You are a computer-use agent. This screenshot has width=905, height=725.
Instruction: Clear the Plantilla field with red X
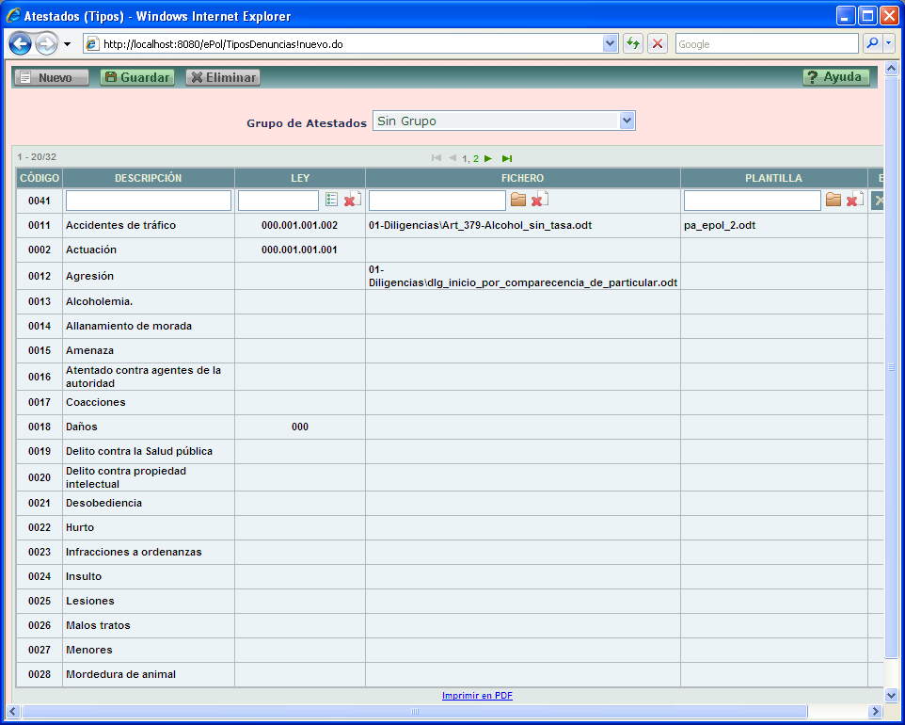[x=853, y=200]
